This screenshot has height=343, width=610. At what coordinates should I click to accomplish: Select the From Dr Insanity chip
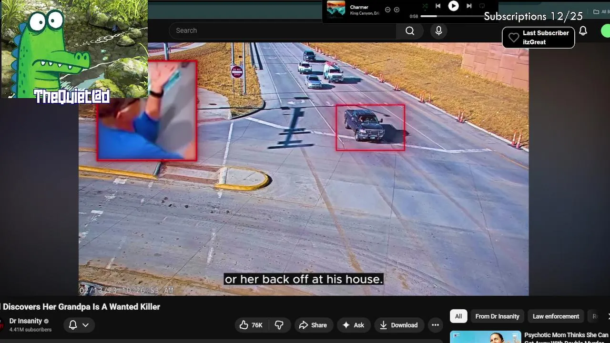[497, 316]
